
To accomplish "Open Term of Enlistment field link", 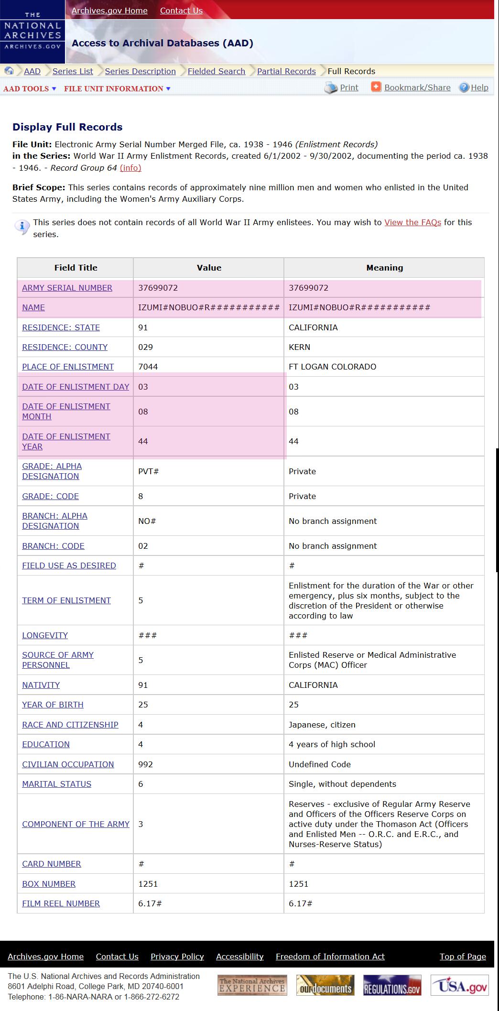I will coord(66,600).
